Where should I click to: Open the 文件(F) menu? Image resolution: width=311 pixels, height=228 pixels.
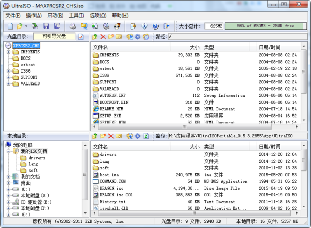pos(13,16)
